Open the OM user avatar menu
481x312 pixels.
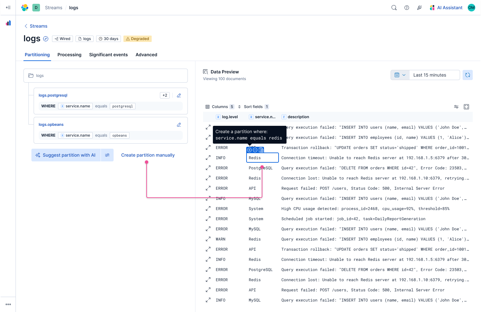coord(471,8)
